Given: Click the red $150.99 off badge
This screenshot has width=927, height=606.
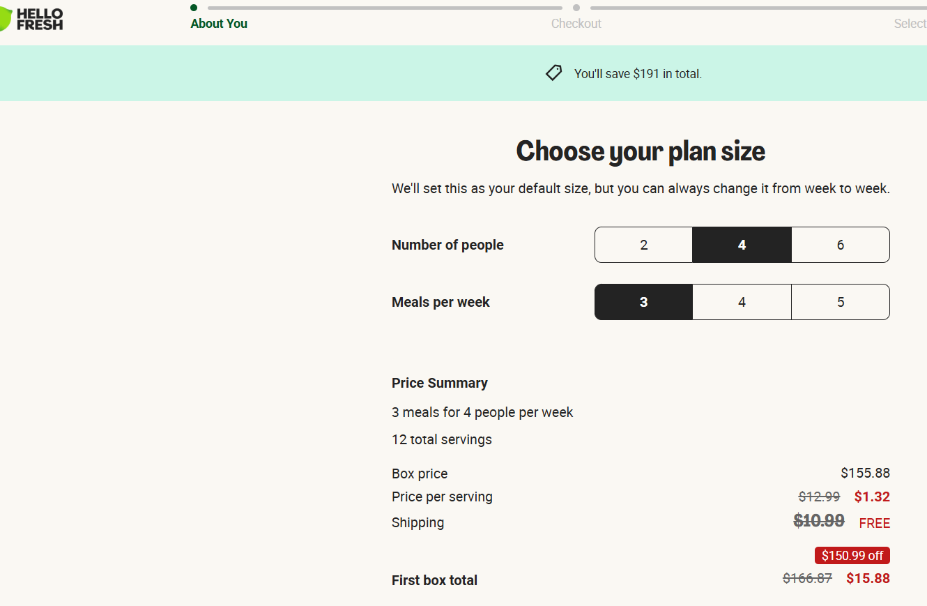Looking at the screenshot, I should click(x=852, y=556).
